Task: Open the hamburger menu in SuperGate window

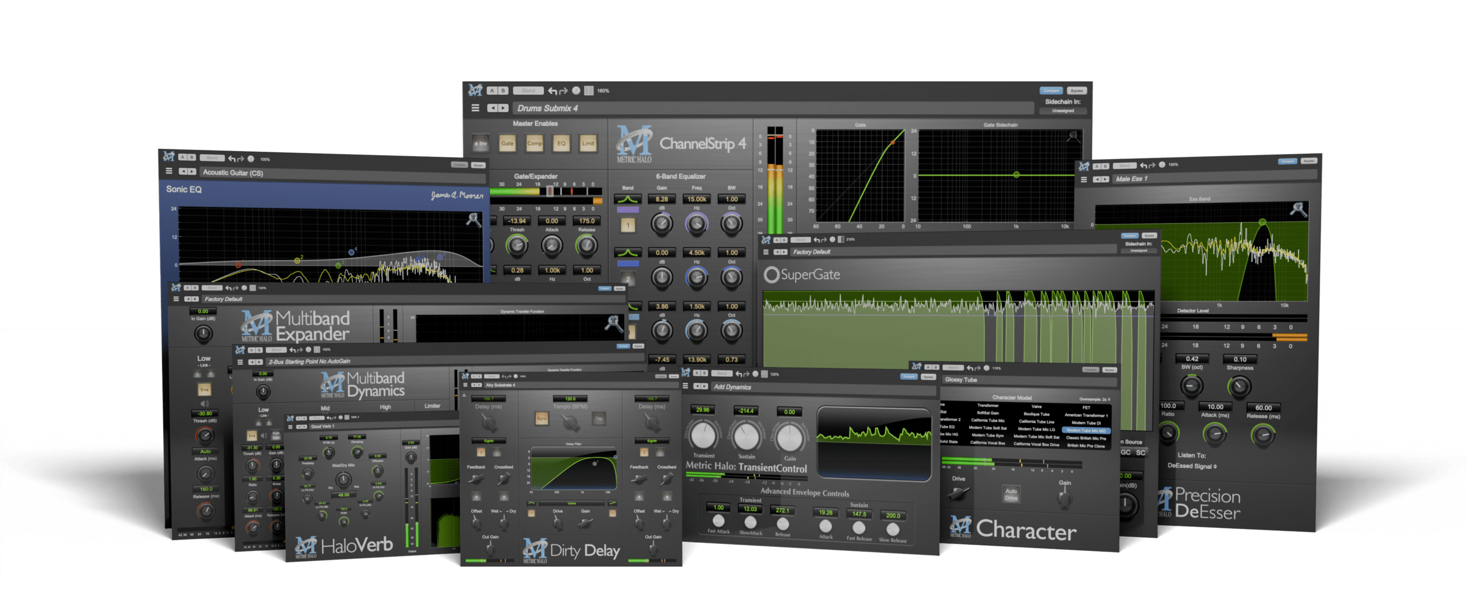Action: (766, 252)
